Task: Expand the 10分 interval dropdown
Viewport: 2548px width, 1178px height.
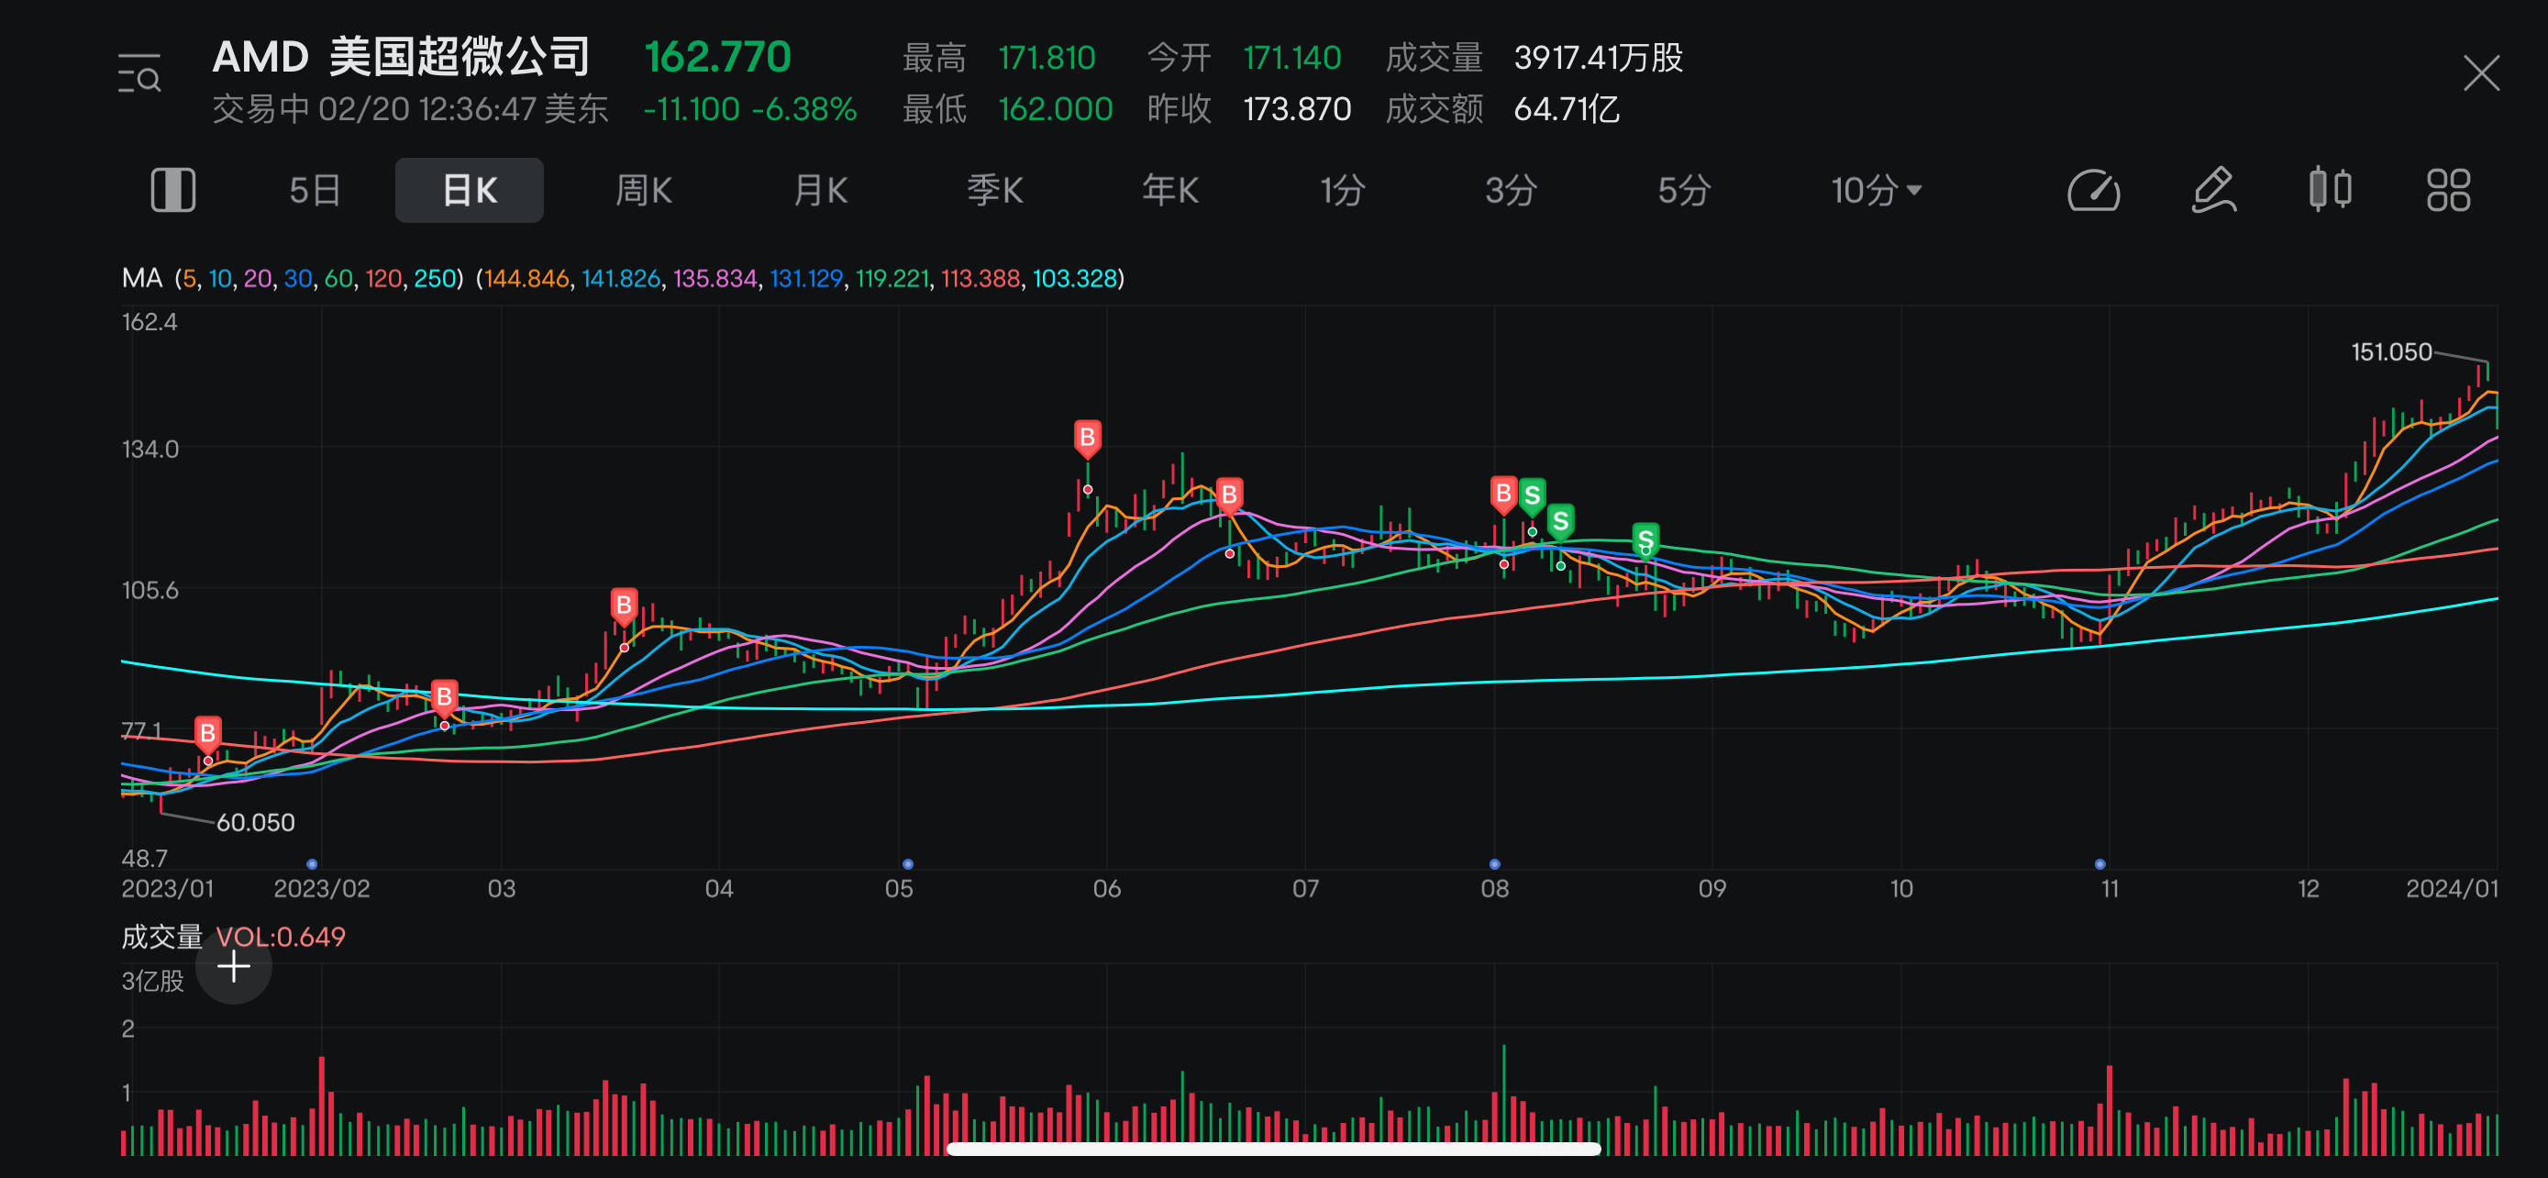Action: [x=1876, y=190]
